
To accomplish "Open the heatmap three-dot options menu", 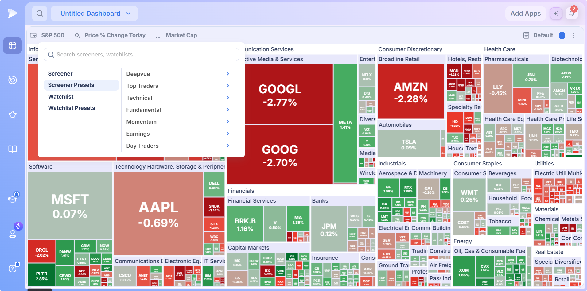I will click(573, 35).
